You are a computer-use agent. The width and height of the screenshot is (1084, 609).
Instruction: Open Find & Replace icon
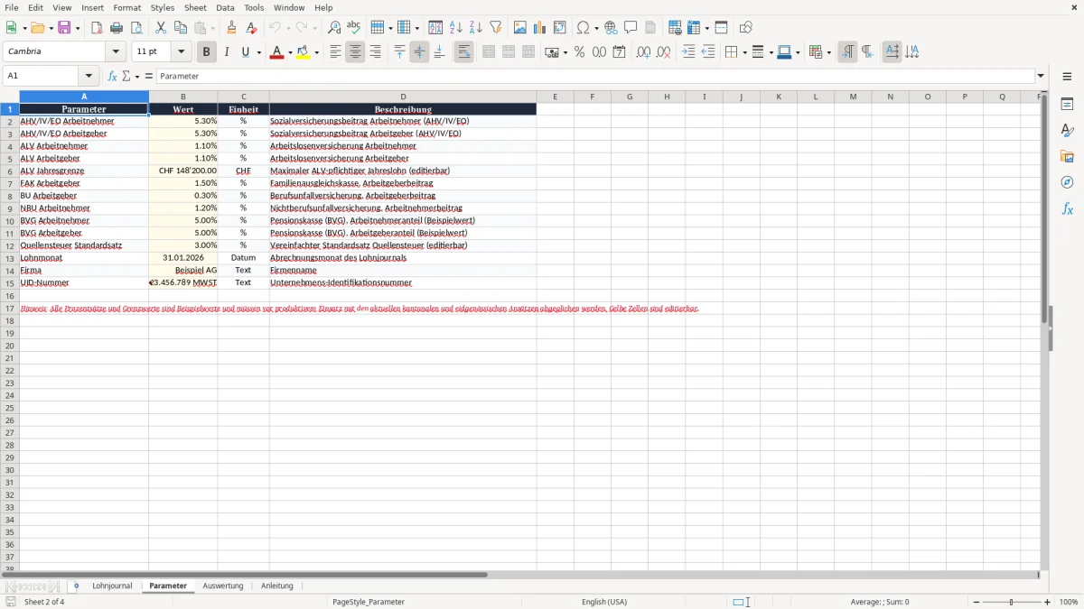tap(334, 28)
